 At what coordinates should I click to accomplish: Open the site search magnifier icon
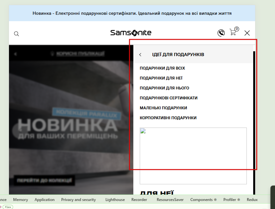pyautogui.click(x=16, y=34)
